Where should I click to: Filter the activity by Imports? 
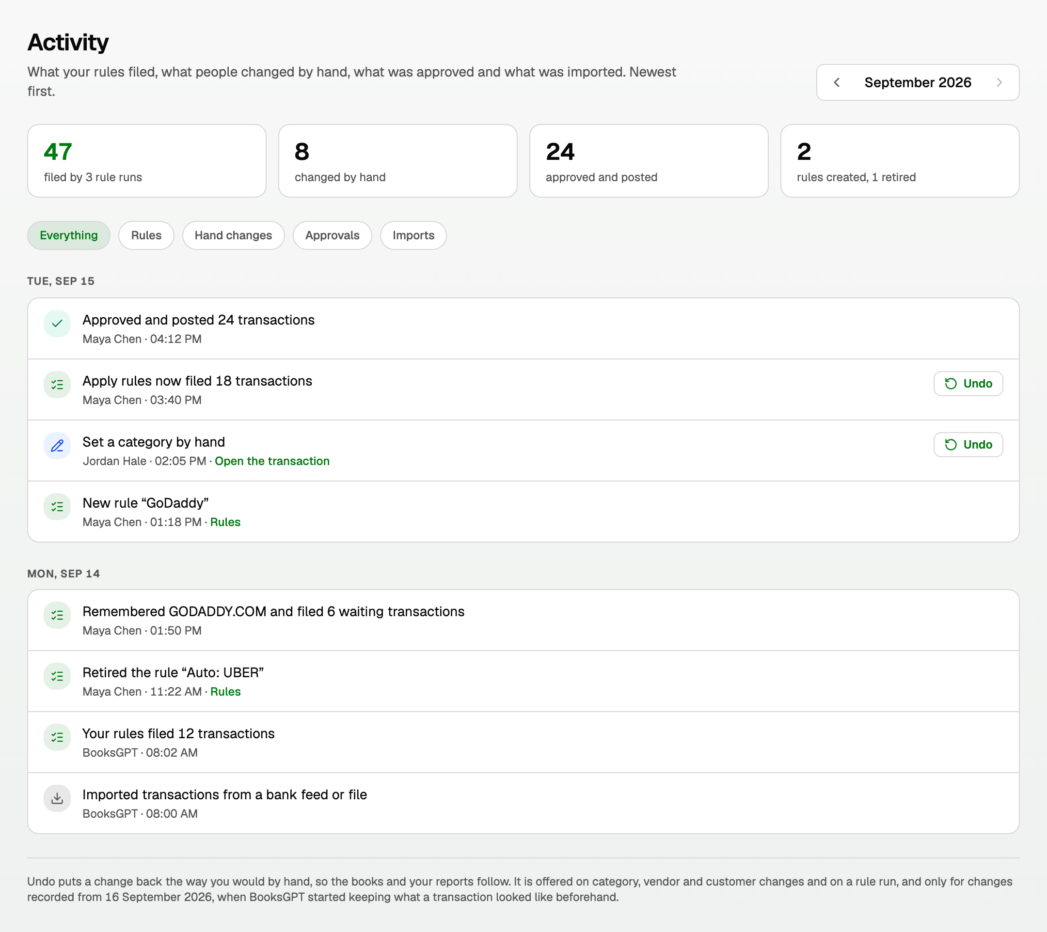(x=413, y=235)
